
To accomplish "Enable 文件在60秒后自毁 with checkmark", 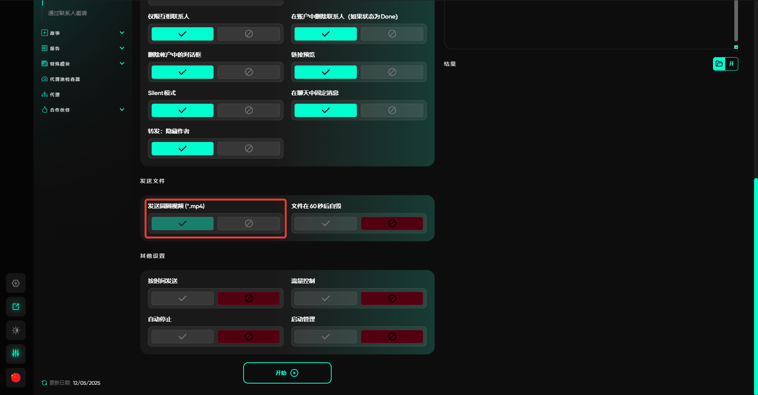I will pyautogui.click(x=325, y=224).
